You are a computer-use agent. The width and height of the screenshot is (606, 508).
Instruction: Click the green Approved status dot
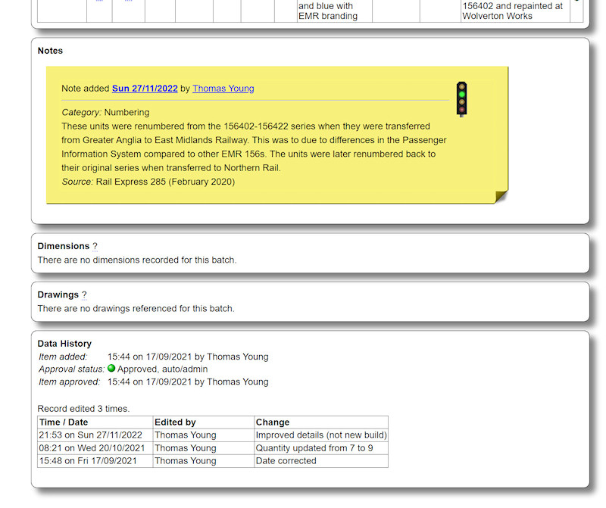coord(111,369)
